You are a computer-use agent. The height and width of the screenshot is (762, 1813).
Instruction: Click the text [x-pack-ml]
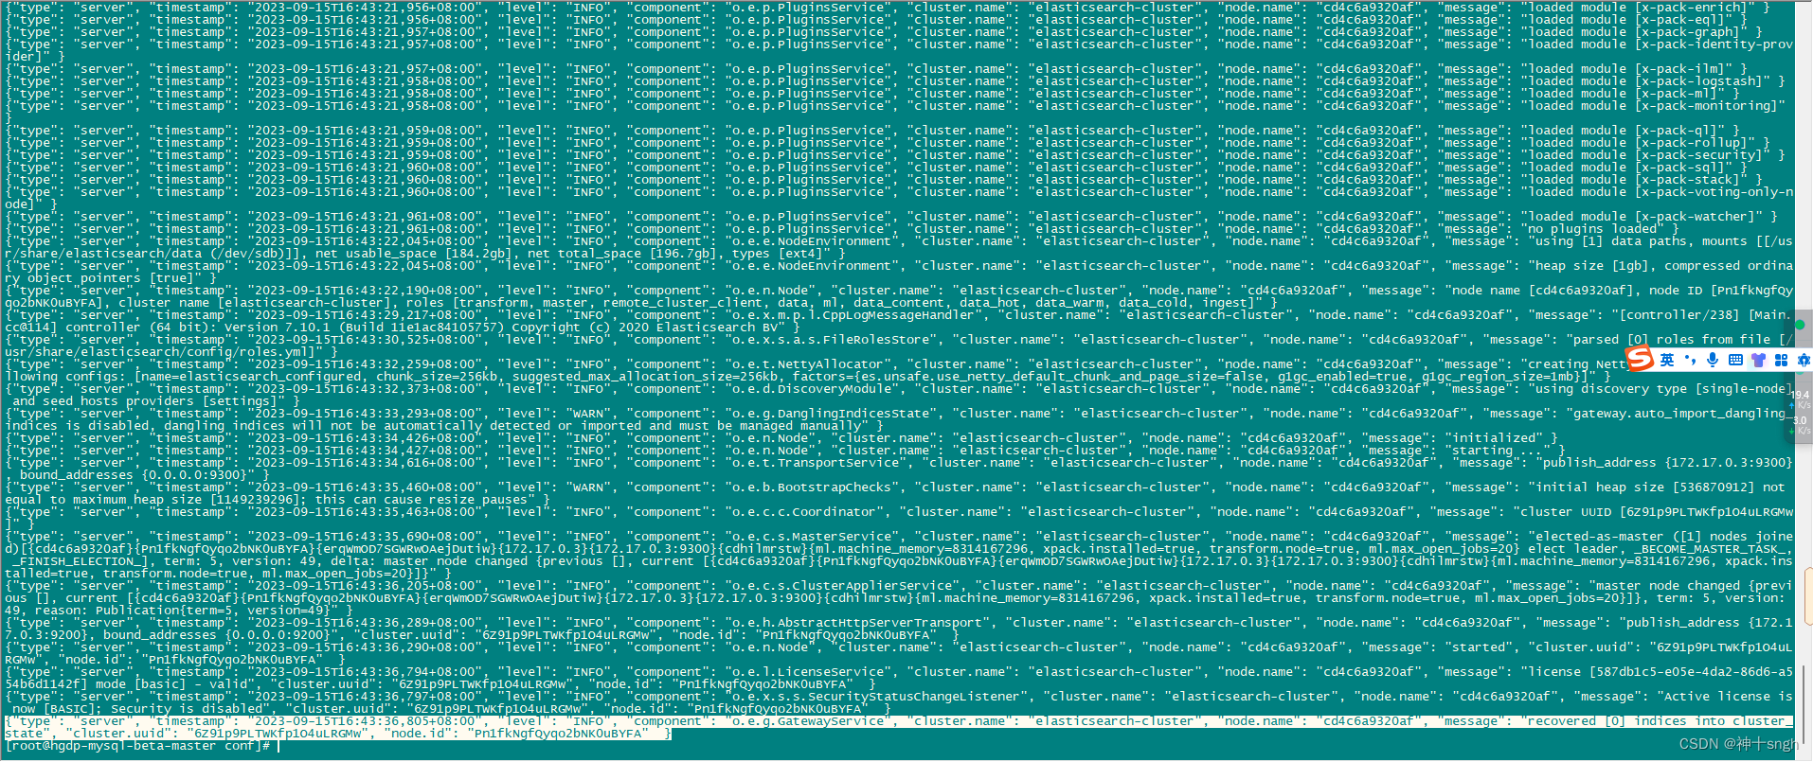1678,94
